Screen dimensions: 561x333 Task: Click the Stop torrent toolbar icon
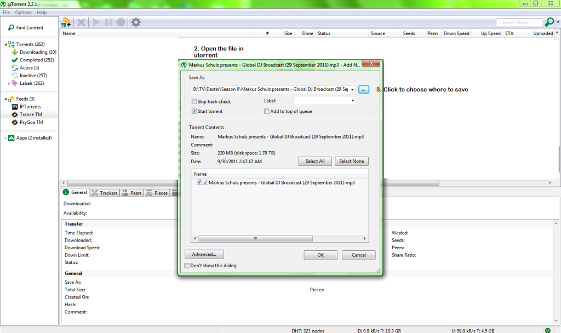coord(121,22)
